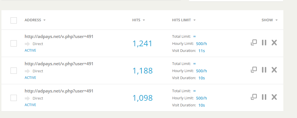Pause the campaign with 1,188 hits
The image size is (297, 118).
point(264,70)
